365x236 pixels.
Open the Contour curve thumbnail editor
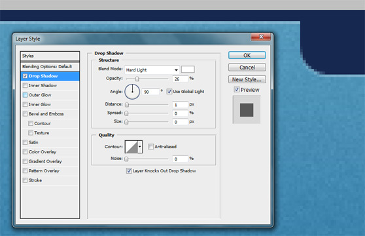(x=131, y=147)
